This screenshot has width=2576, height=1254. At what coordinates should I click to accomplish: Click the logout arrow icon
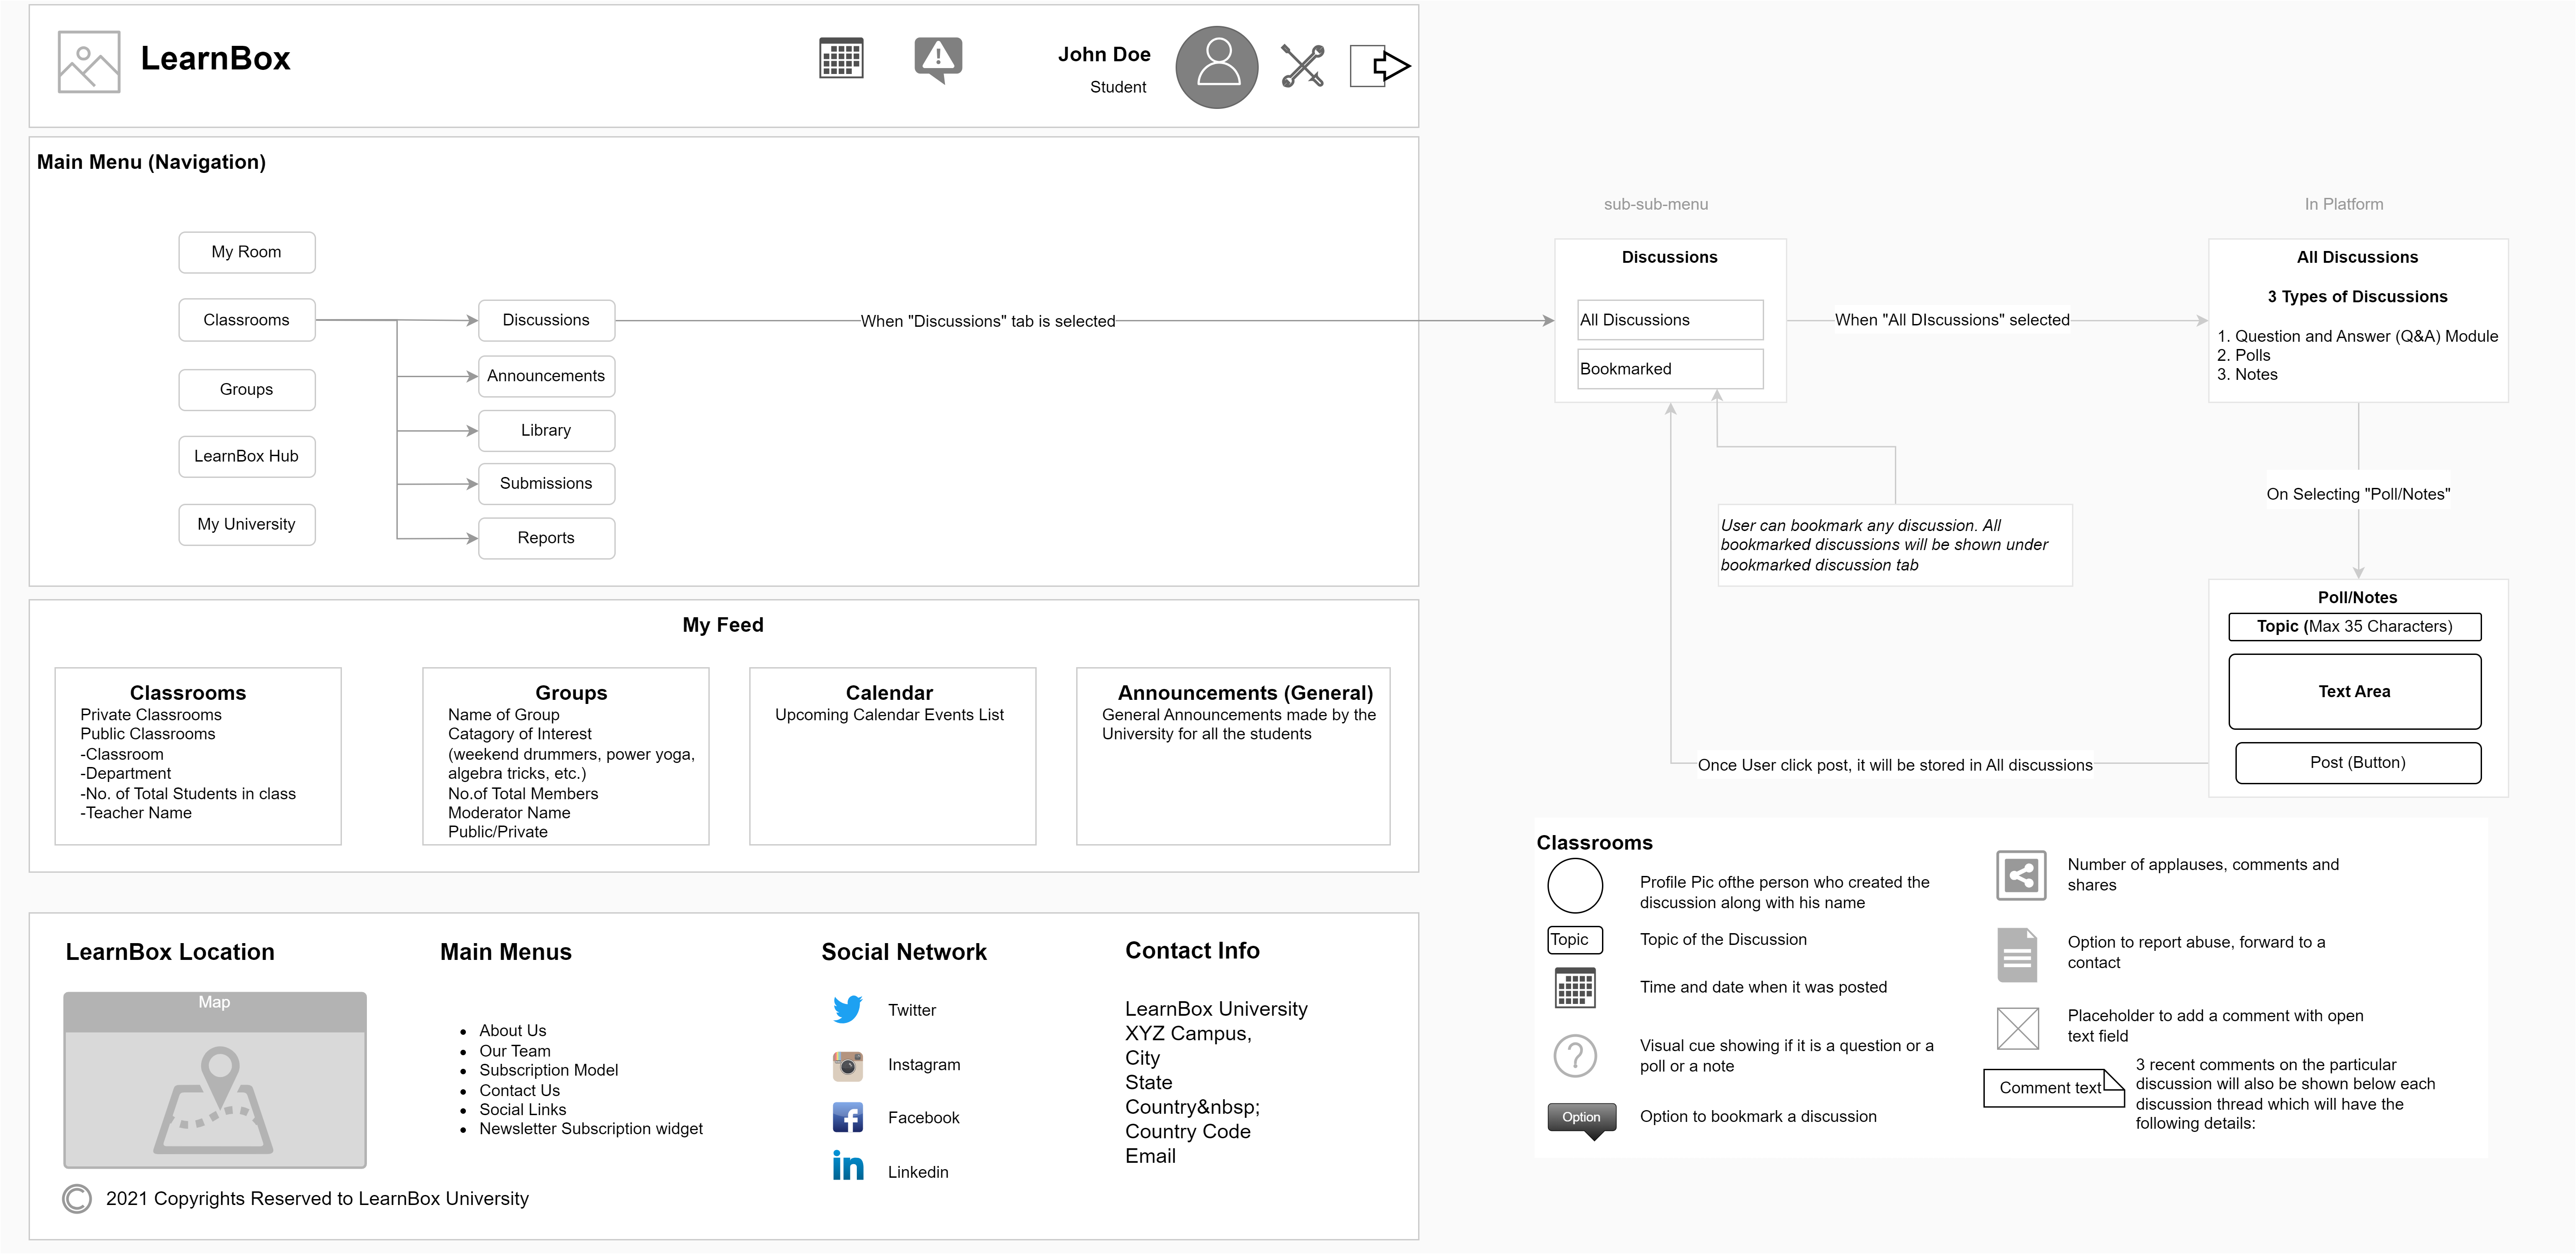tap(1380, 66)
